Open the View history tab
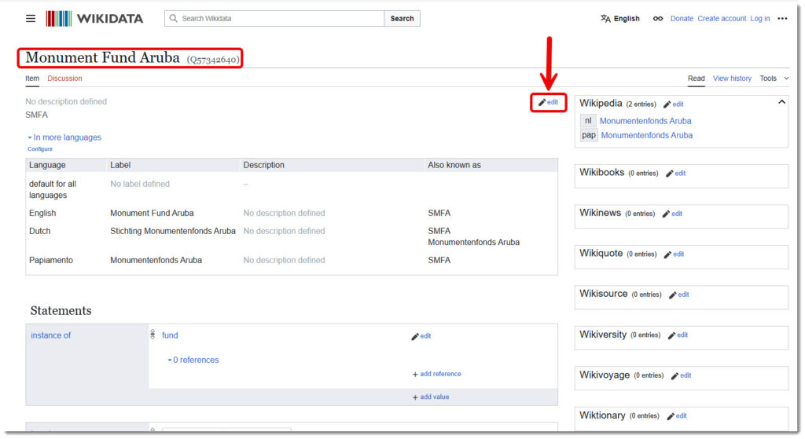 tap(732, 79)
